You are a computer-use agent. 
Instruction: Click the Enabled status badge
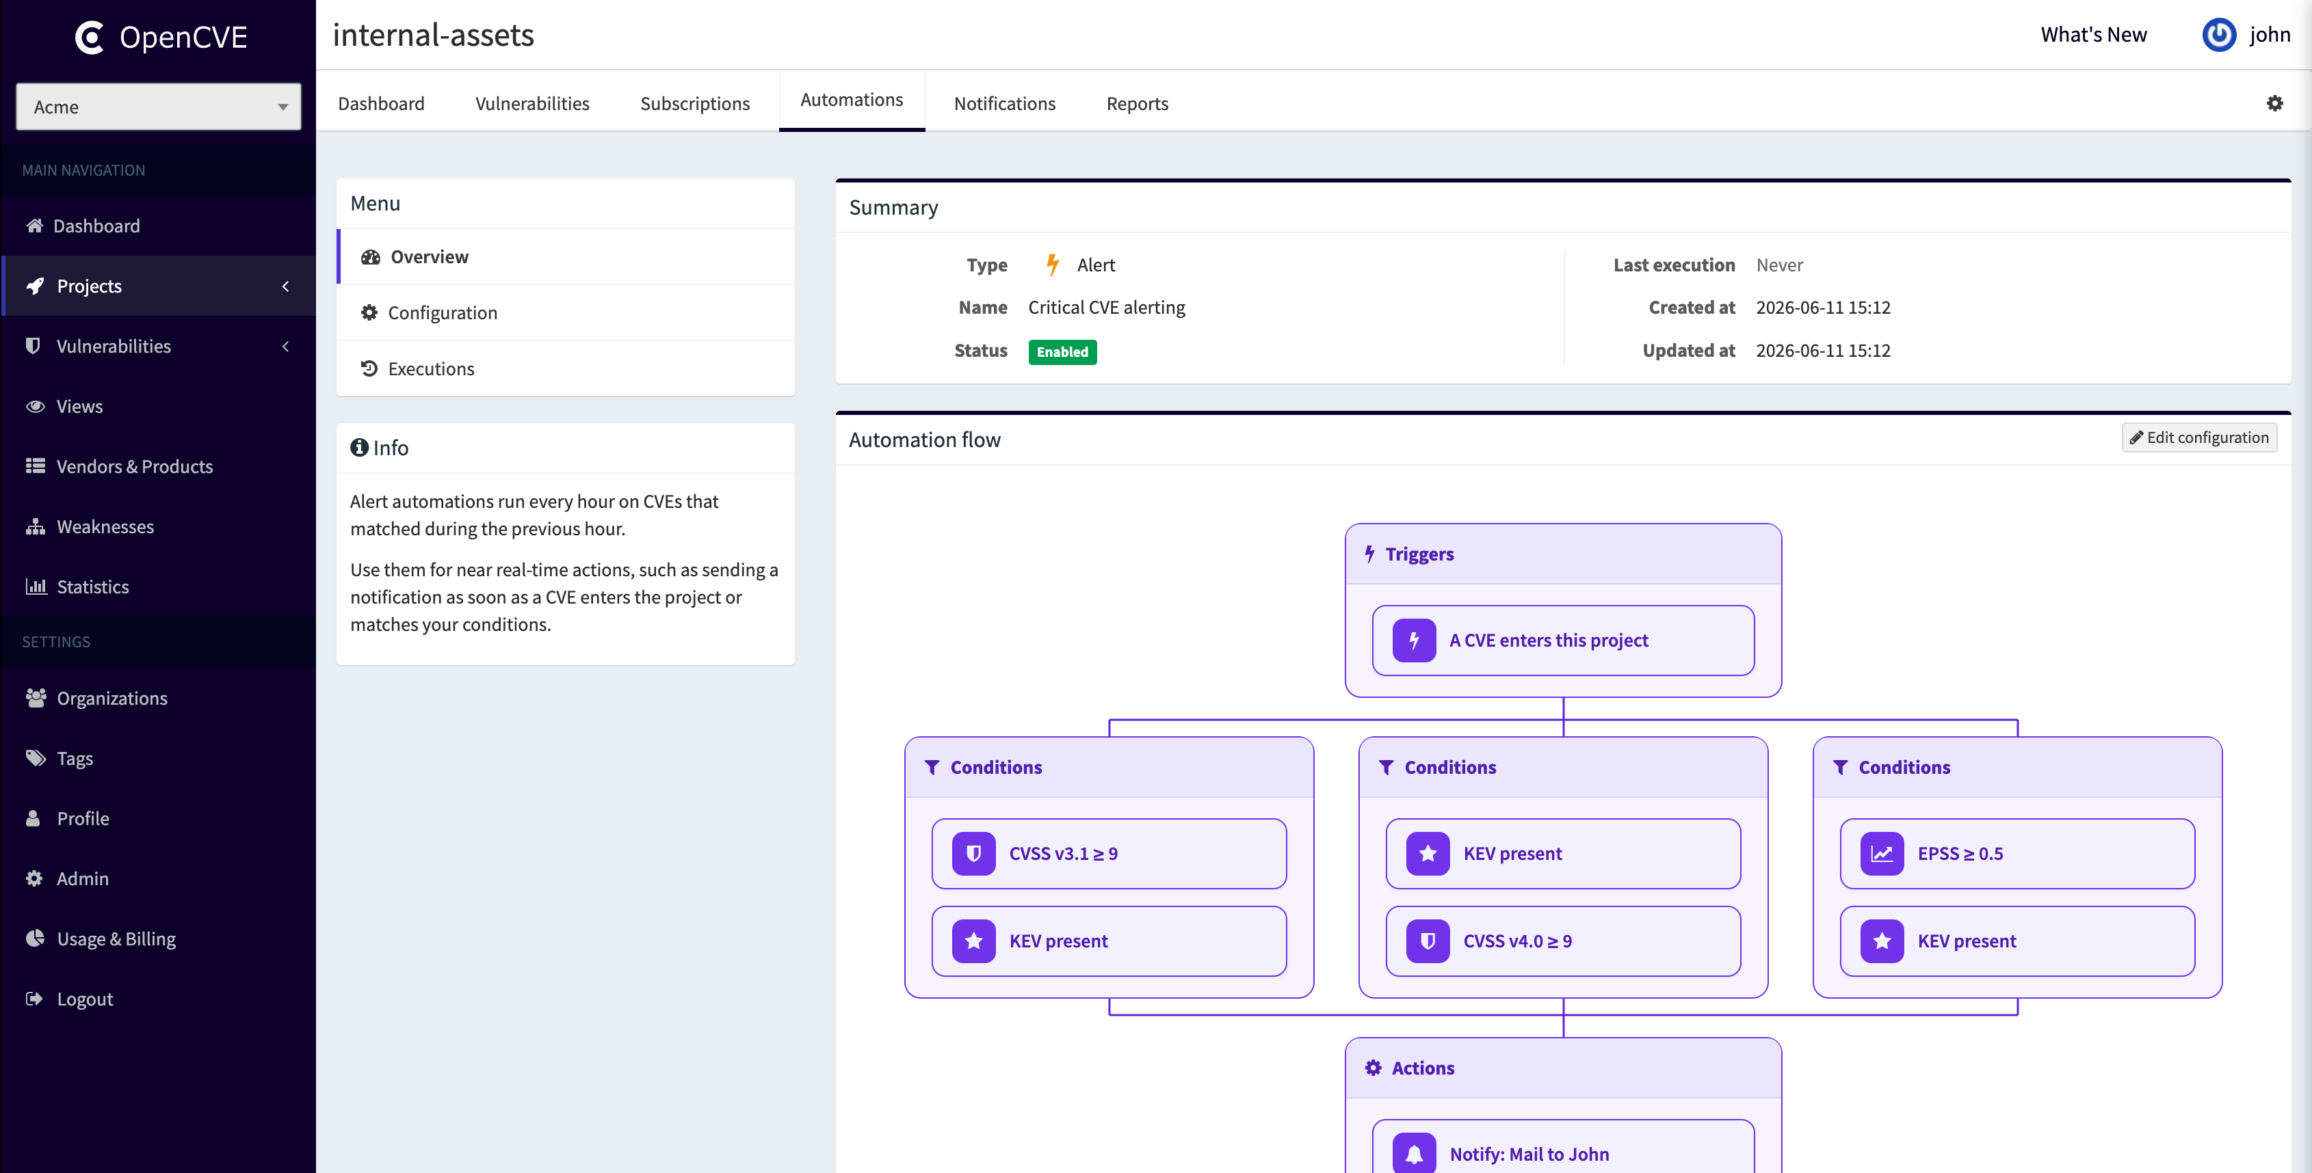click(1062, 351)
